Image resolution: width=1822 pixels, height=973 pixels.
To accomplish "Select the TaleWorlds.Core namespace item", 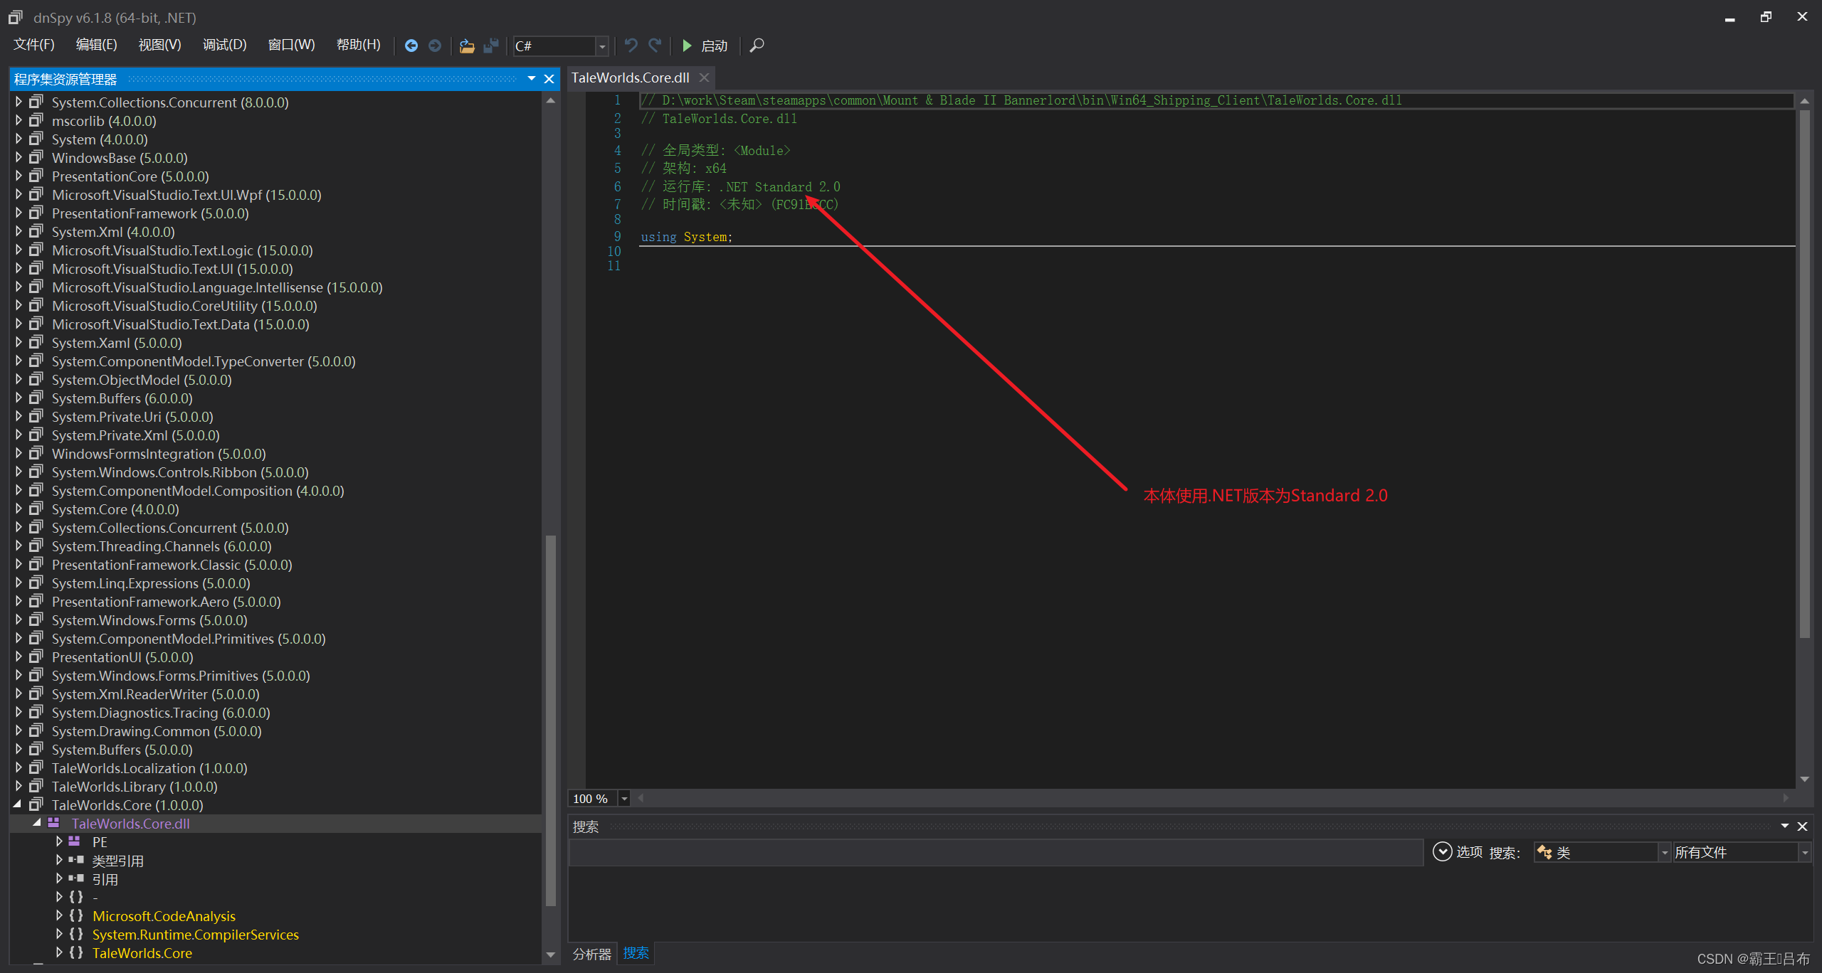I will [x=142, y=953].
